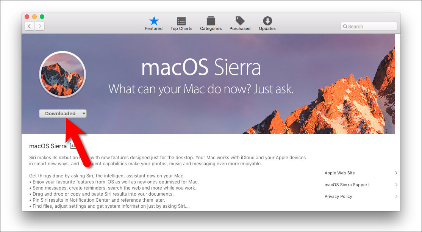Click the back navigation arrow

click(x=30, y=26)
